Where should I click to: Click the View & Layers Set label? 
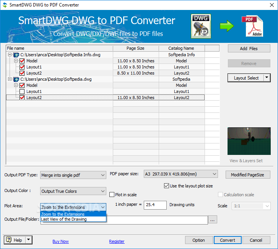coord(246,161)
